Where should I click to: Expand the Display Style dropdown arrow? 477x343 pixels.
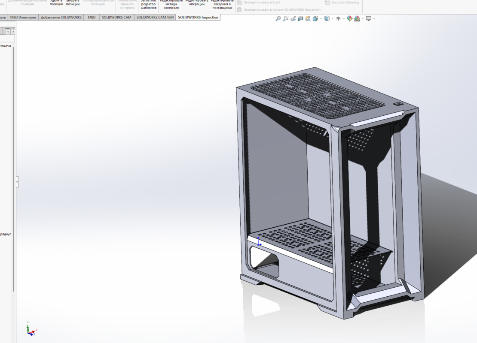(333, 19)
